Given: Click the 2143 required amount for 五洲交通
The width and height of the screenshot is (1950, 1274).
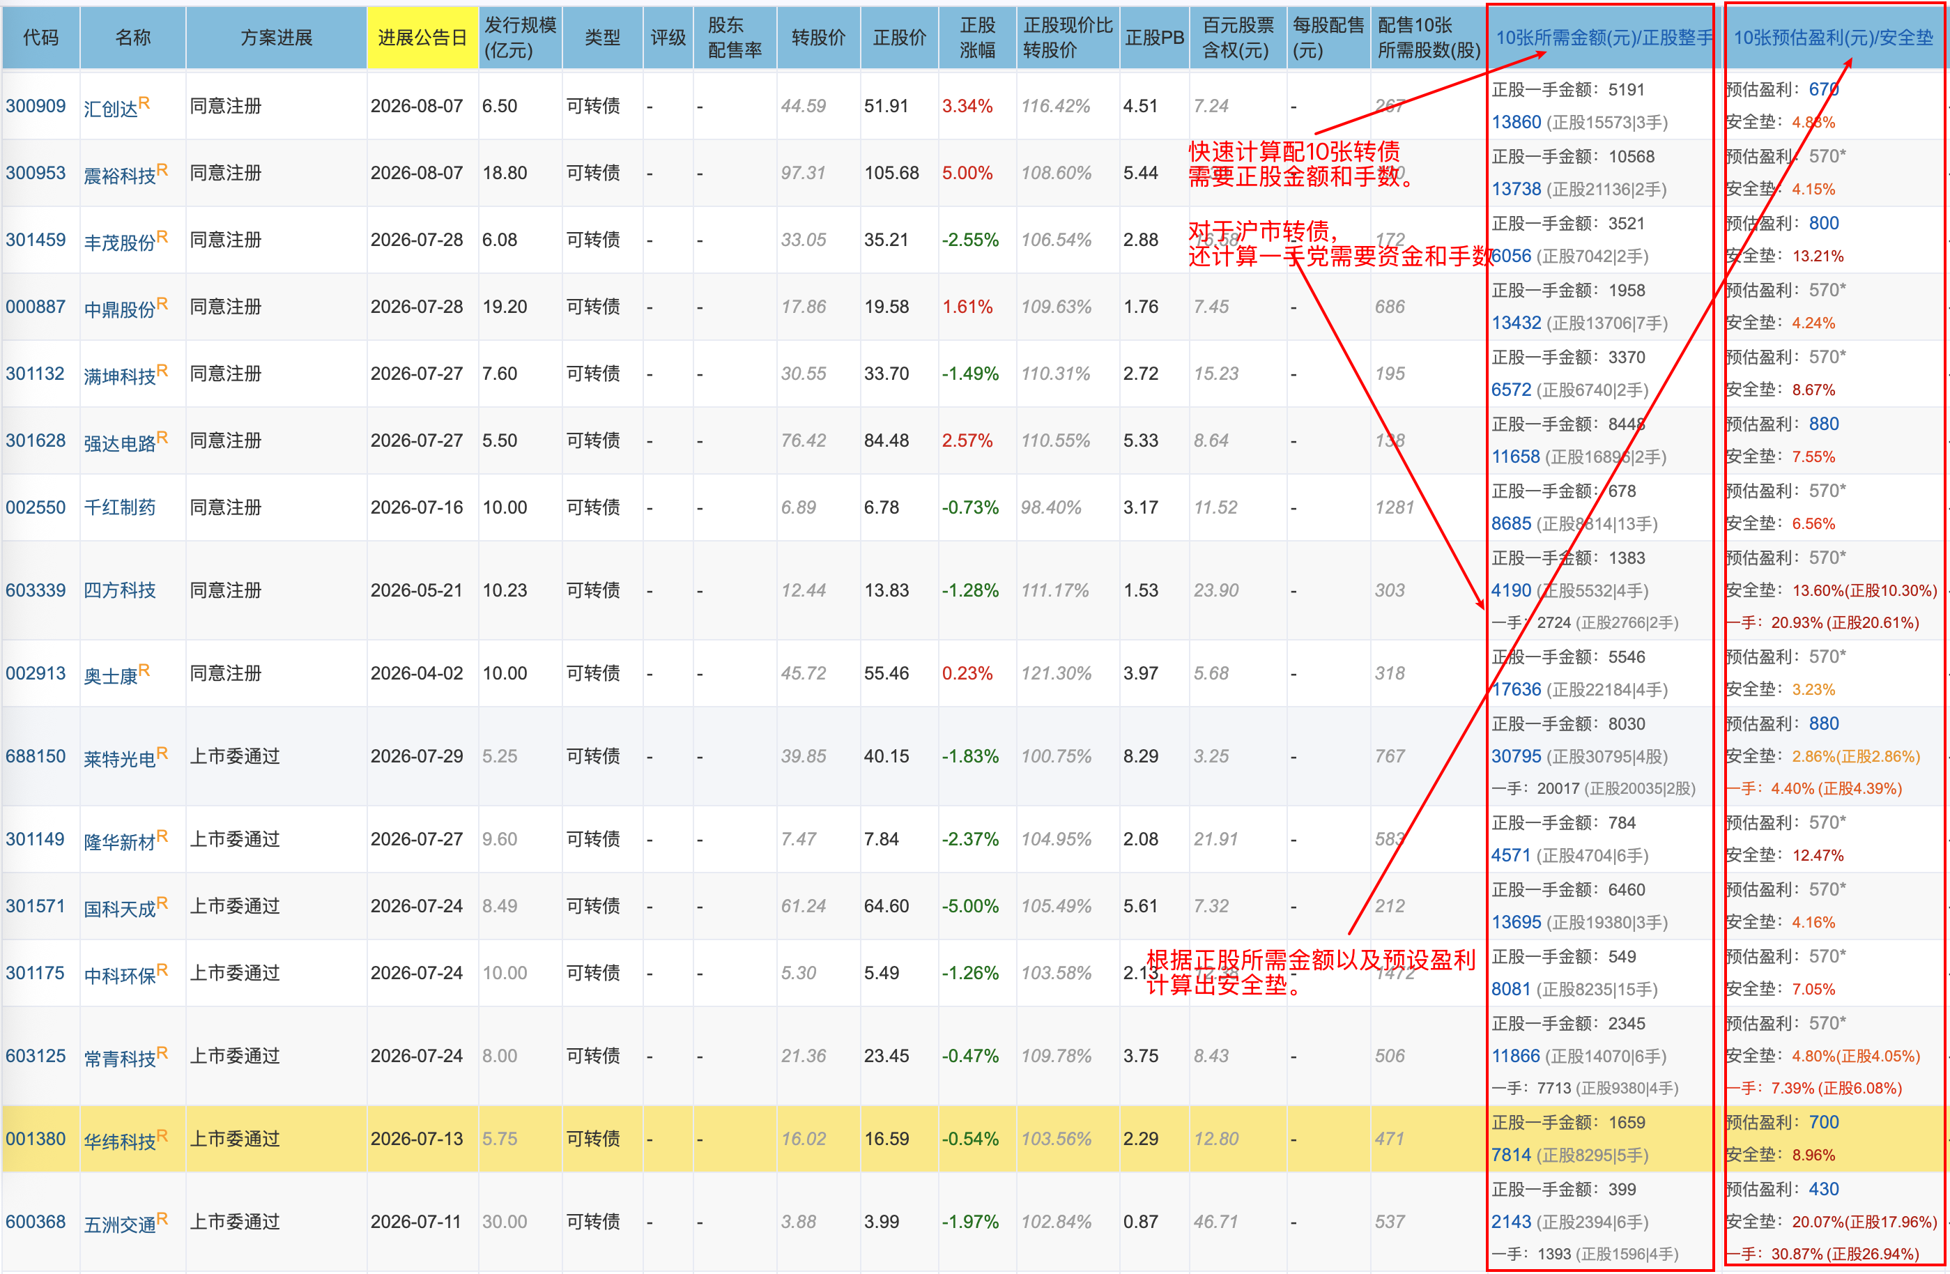Looking at the screenshot, I should pos(1512,1222).
